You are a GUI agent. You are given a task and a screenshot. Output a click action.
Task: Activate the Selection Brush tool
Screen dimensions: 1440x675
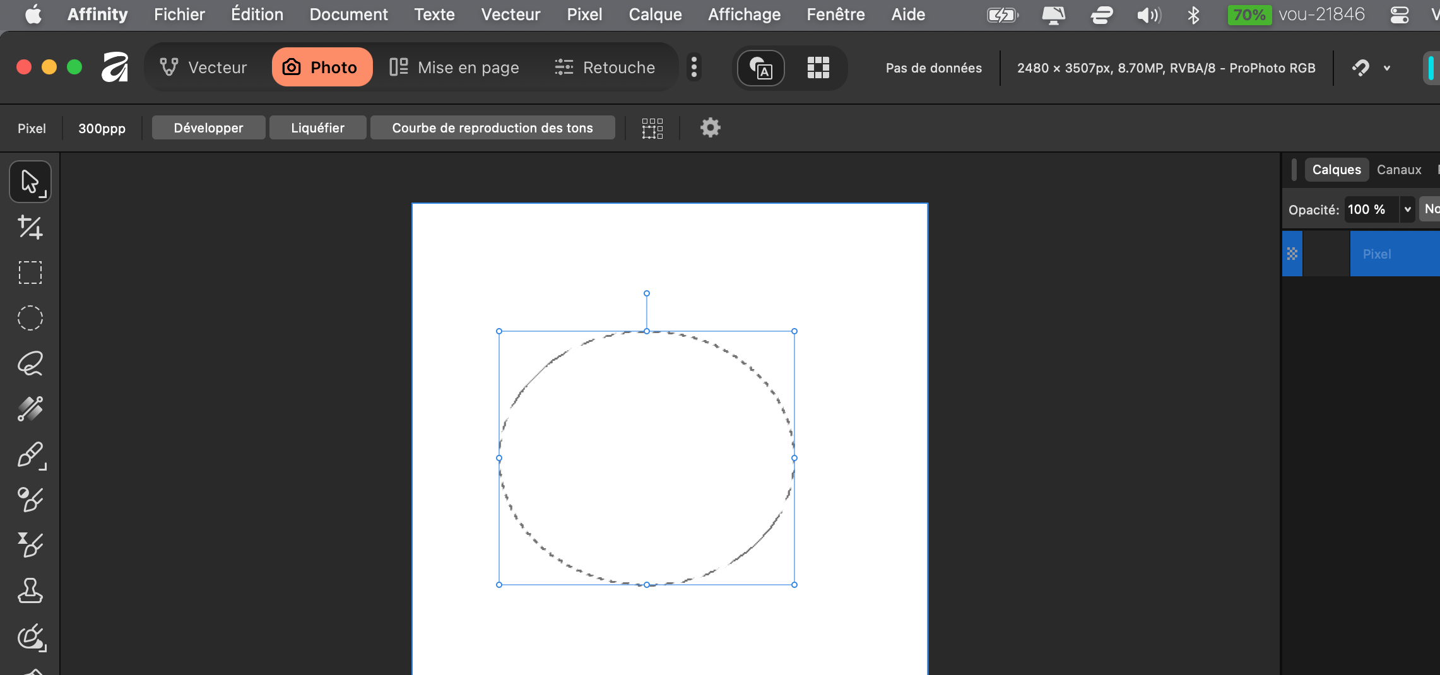30,409
